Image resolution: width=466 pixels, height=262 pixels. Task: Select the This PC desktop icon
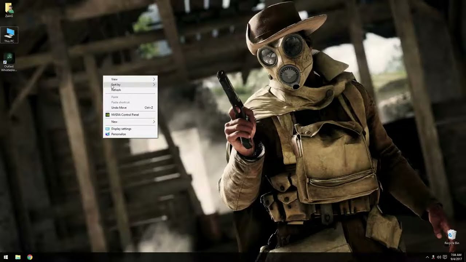point(9,35)
